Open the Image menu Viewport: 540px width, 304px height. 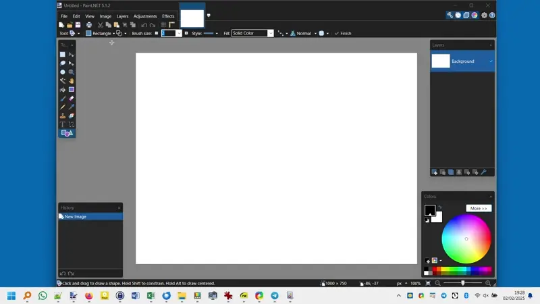pos(105,16)
